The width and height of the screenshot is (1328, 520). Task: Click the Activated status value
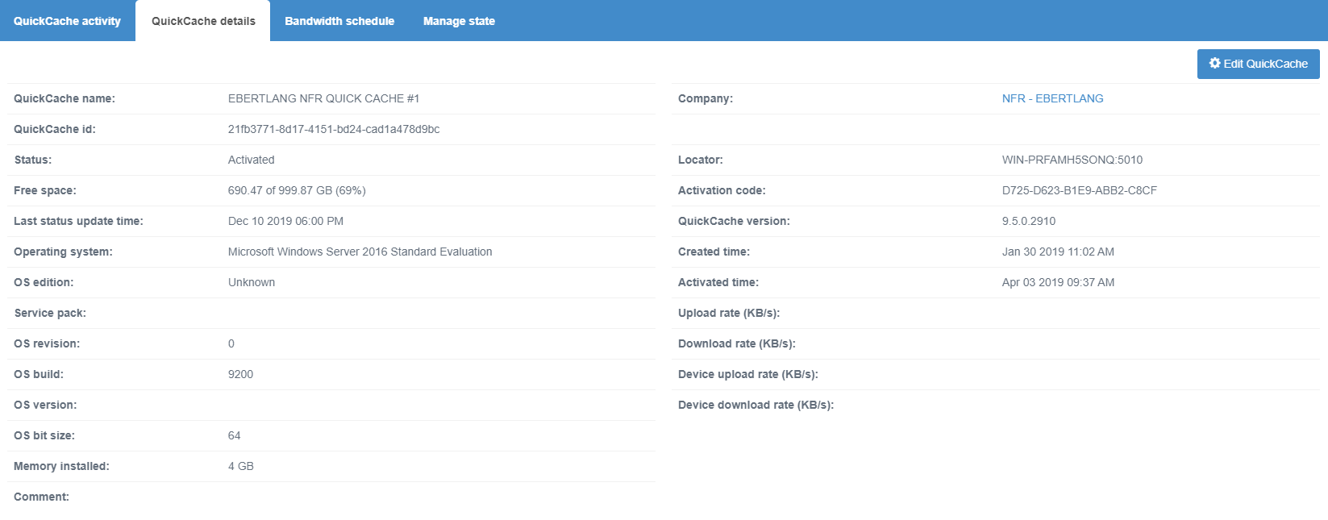pos(251,160)
